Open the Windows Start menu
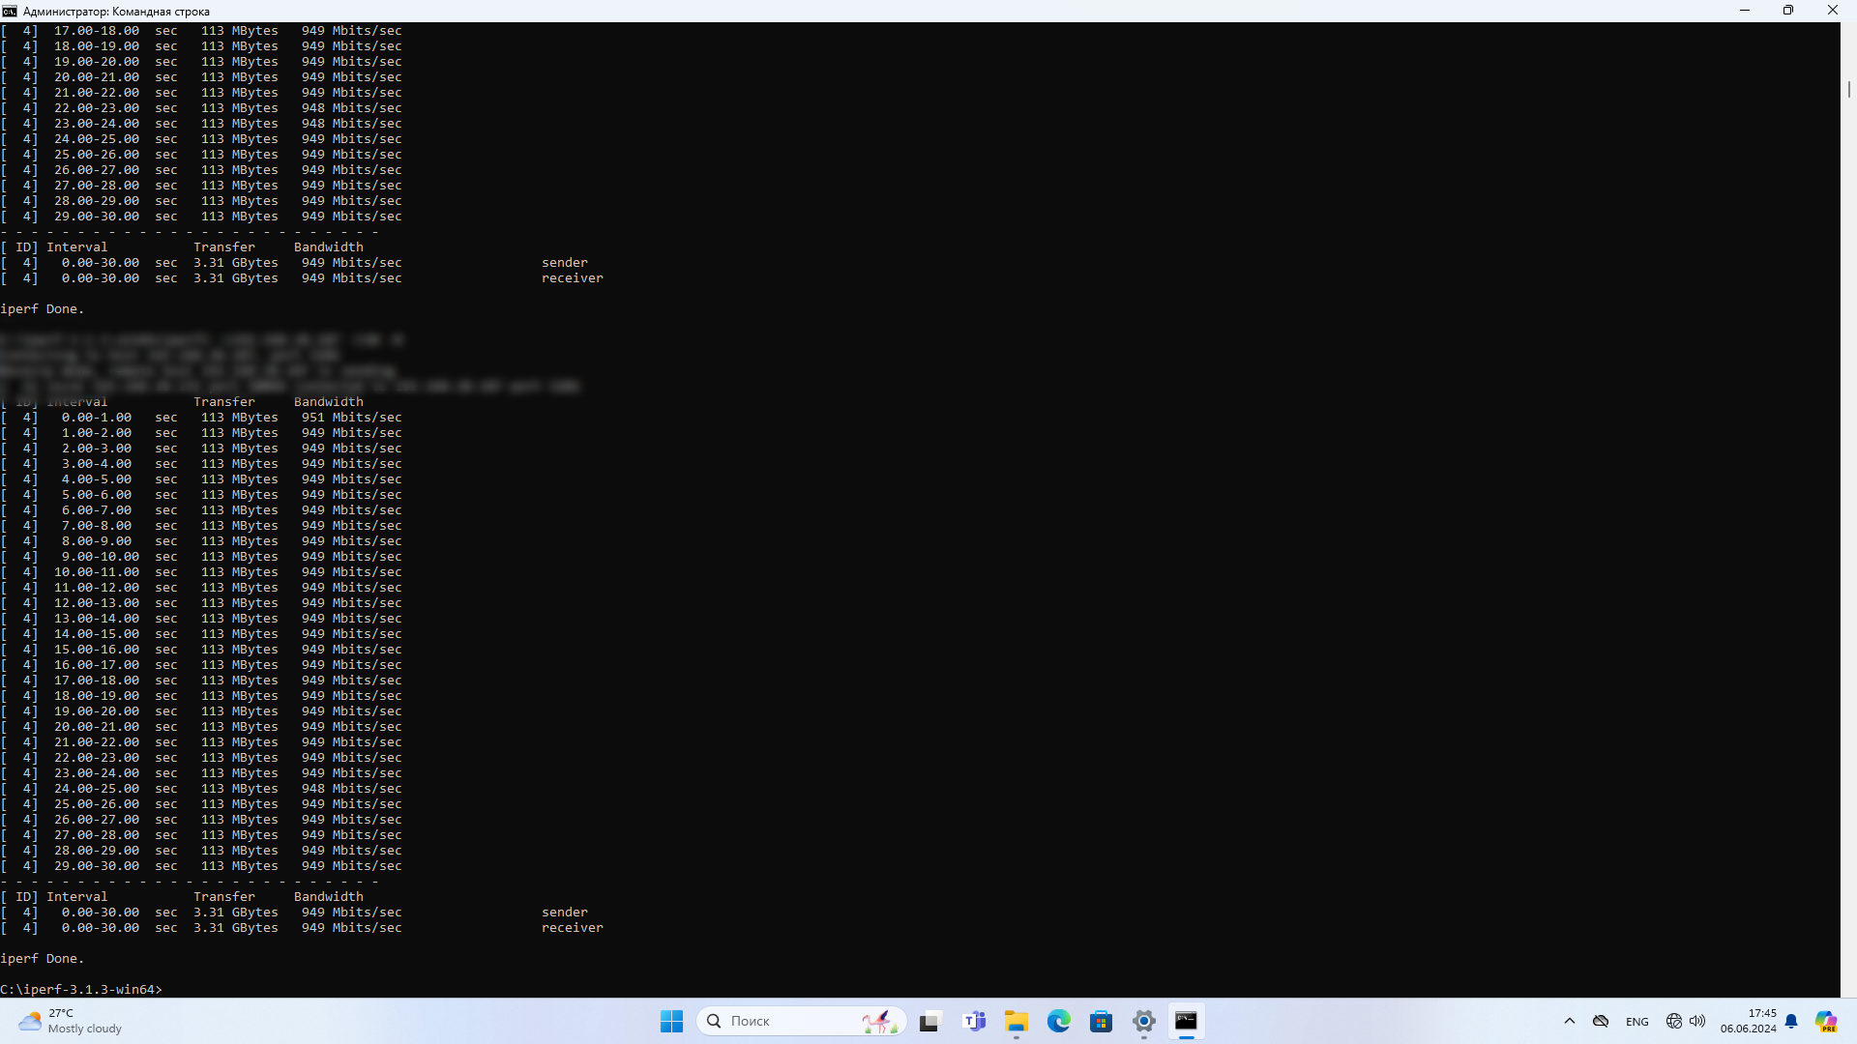 coord(671,1021)
